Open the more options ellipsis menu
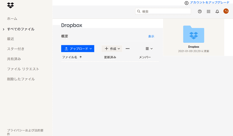Screen dimensions: 233x136 [x=128, y=48]
